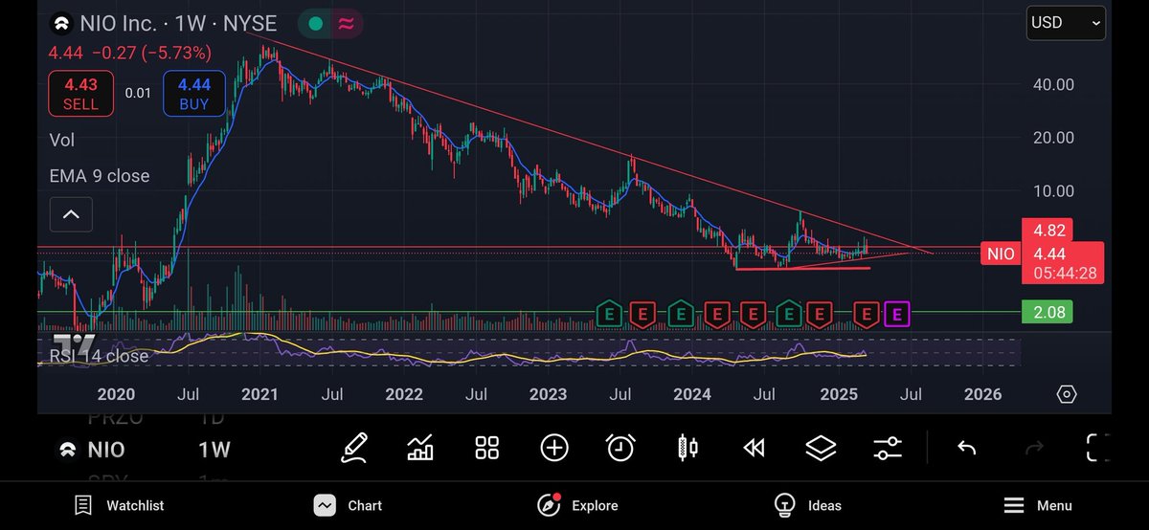
Task: Open NIO symbol search in the bottom toolbar
Action: [92, 450]
